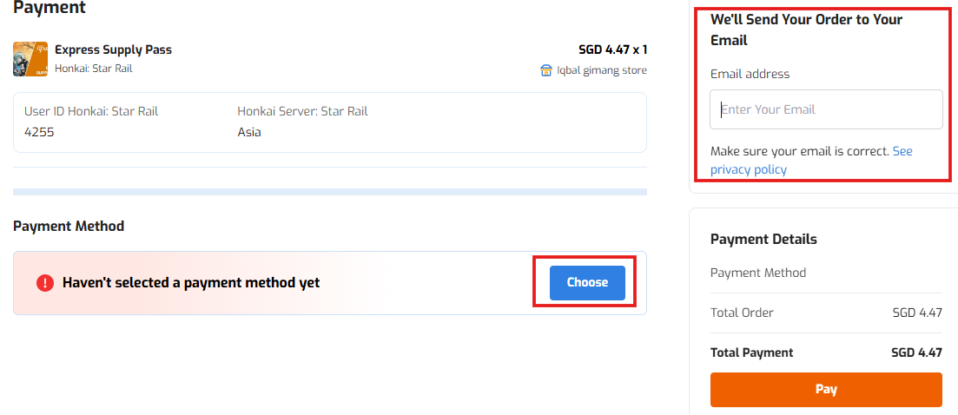
Task: Click the Express Supply Pass product title
Action: 113,50
